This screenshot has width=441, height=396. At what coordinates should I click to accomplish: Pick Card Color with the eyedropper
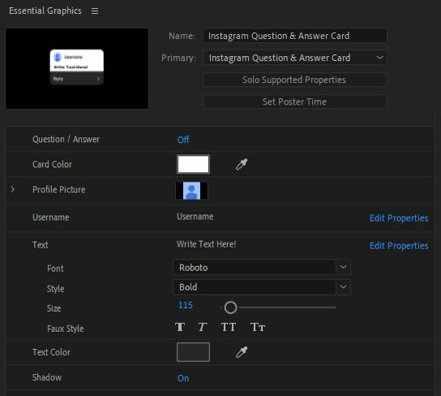tap(242, 165)
